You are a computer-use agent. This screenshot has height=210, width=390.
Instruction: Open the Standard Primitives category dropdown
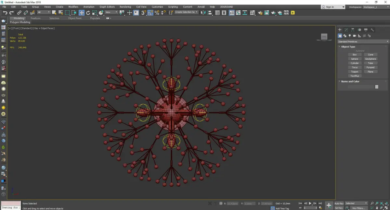(363, 42)
